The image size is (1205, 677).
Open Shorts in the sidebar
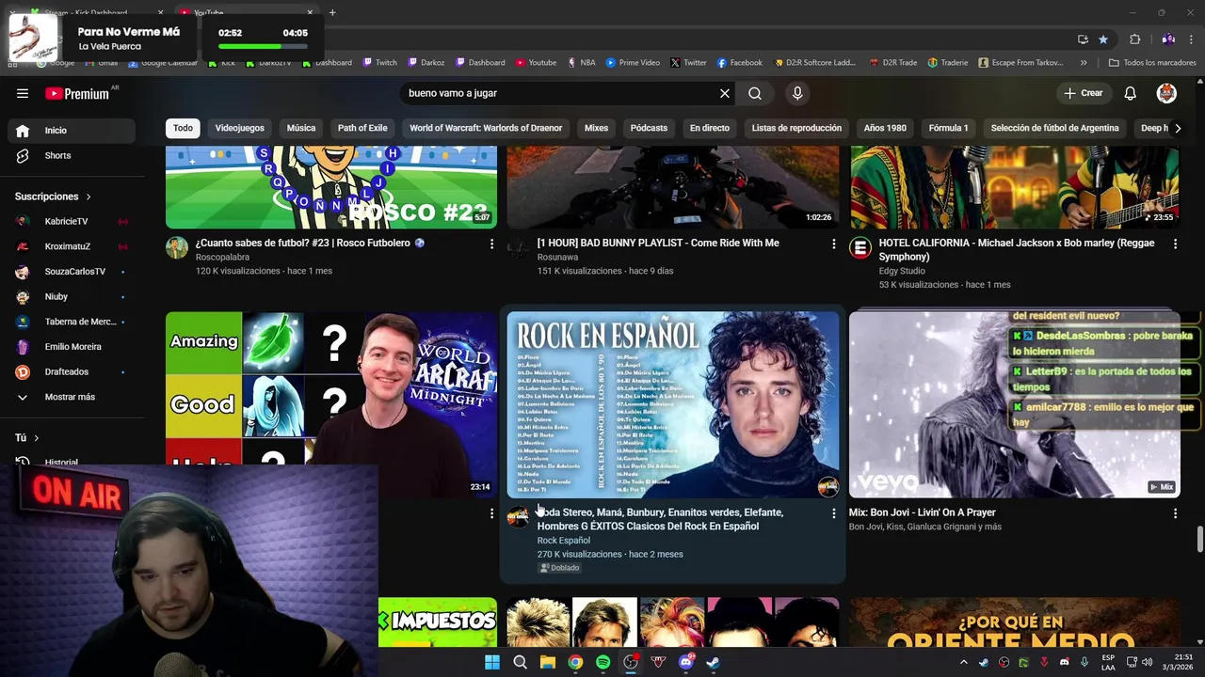pyautogui.click(x=72, y=155)
